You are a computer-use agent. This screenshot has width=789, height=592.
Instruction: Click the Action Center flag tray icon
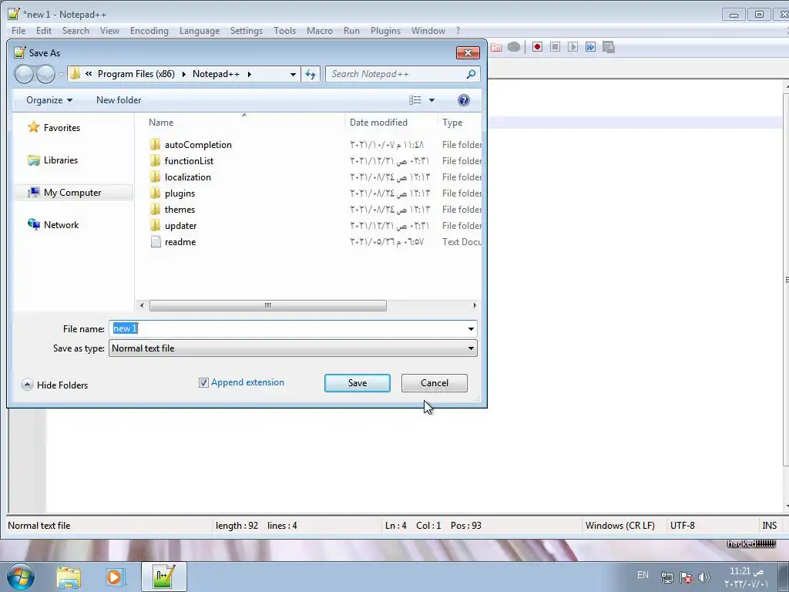click(x=685, y=577)
